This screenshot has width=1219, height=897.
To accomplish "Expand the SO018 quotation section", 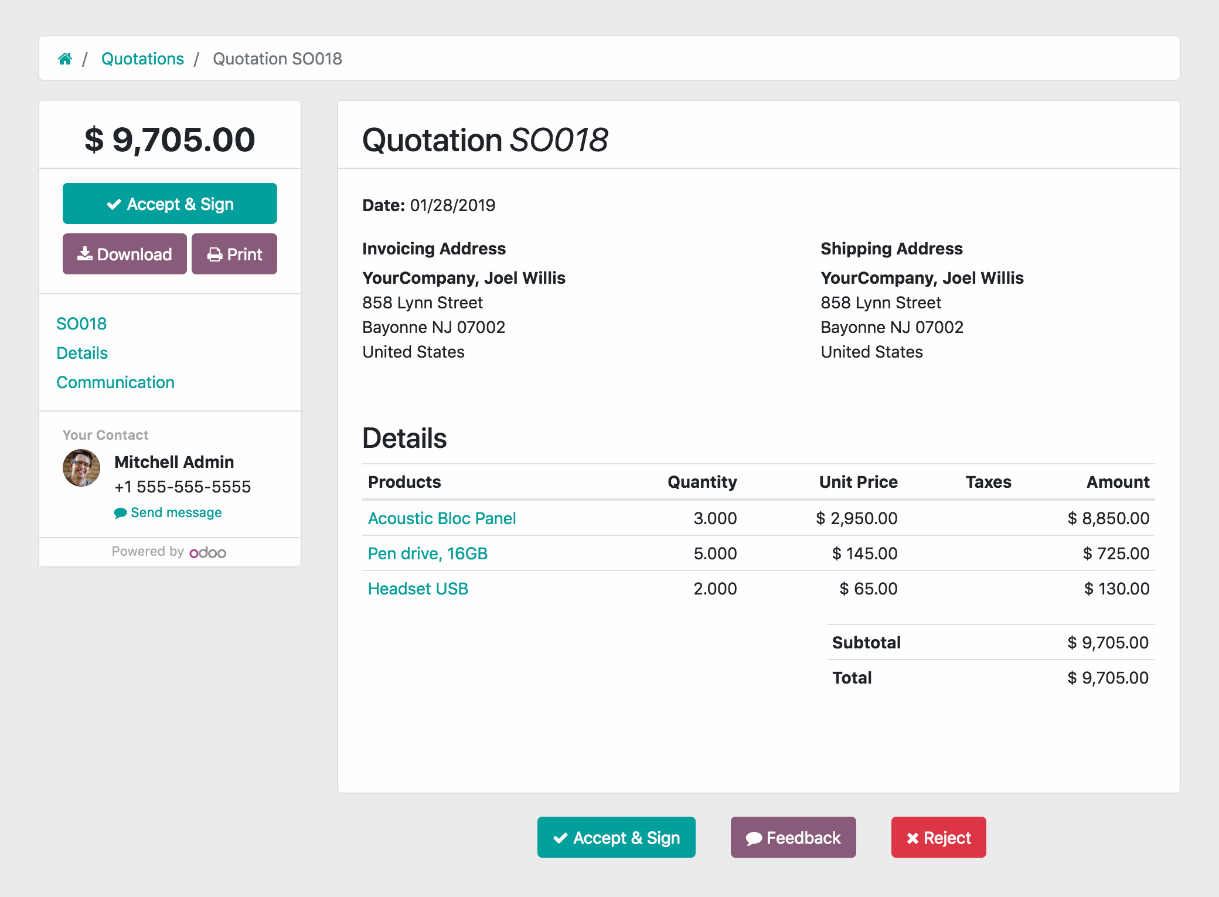I will 81,323.
